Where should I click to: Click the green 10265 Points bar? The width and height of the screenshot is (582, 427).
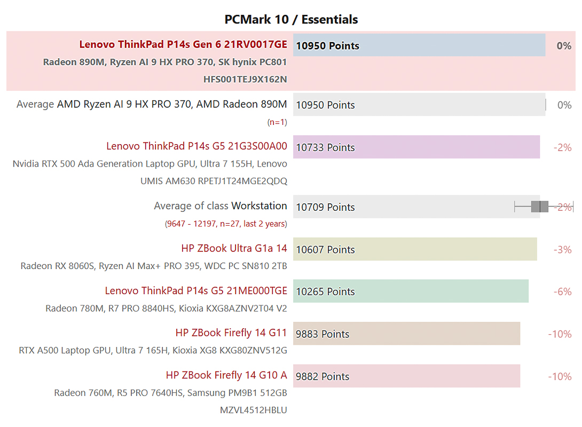pos(411,291)
